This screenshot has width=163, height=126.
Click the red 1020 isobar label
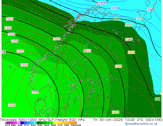[87, 51]
